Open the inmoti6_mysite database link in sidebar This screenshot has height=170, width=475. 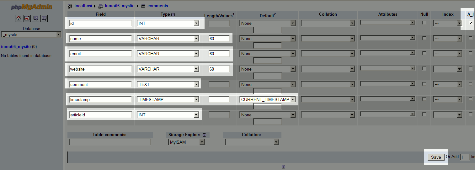(x=16, y=47)
